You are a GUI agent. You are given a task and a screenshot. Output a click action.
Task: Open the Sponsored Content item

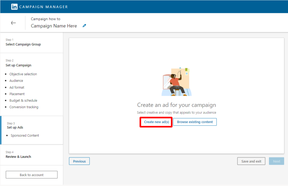point(25,135)
